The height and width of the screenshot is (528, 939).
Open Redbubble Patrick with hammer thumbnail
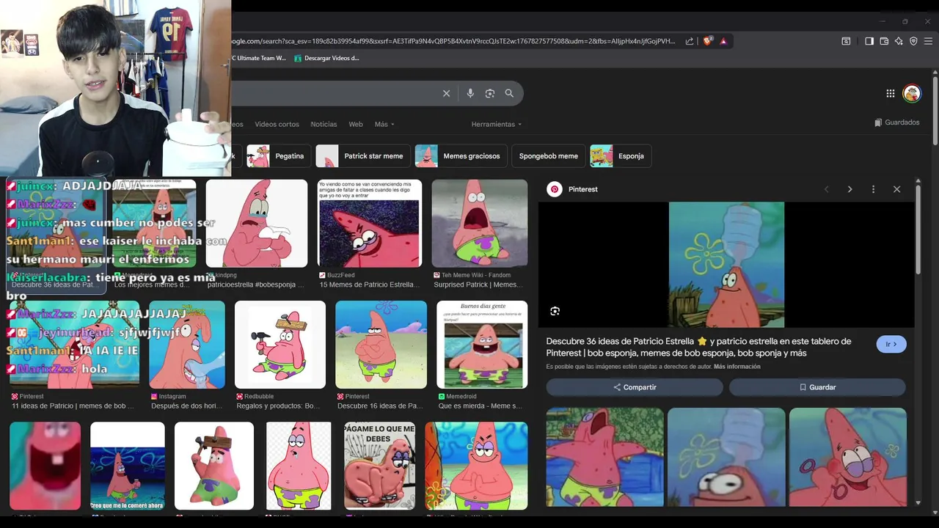click(x=280, y=345)
